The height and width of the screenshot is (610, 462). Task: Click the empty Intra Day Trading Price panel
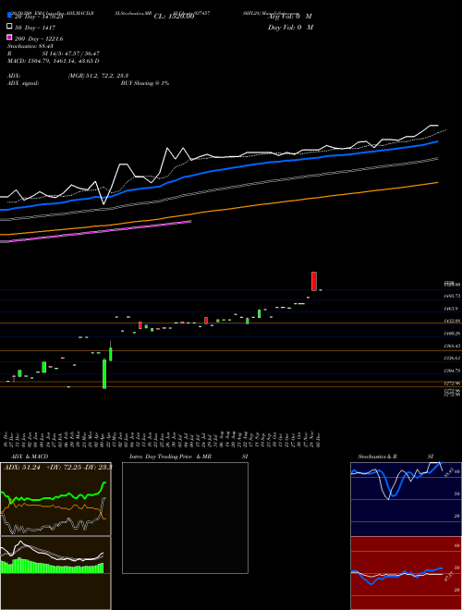[x=185, y=518]
